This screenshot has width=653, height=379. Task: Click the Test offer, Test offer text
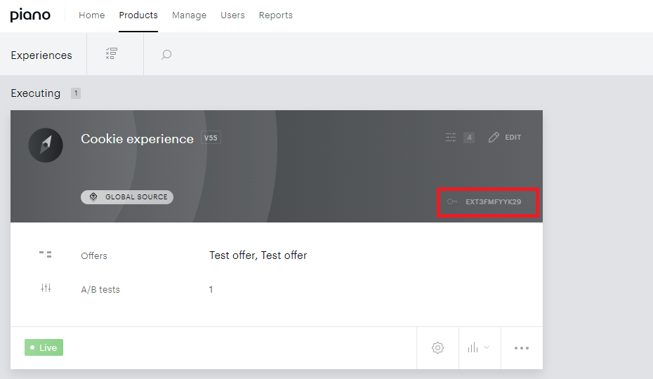pos(258,255)
